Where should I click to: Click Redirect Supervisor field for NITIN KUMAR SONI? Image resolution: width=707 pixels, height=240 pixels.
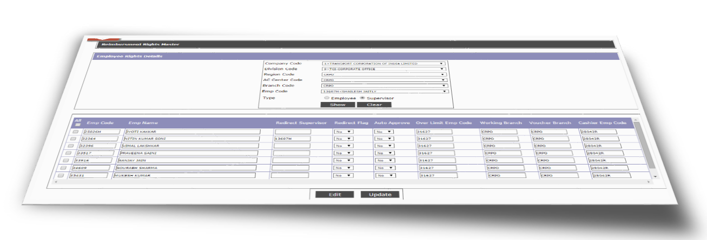[x=292, y=139]
